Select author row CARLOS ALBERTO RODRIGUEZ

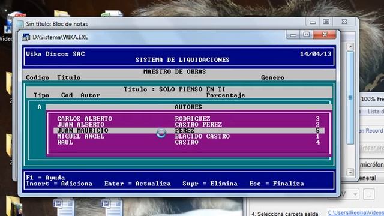coord(189,119)
